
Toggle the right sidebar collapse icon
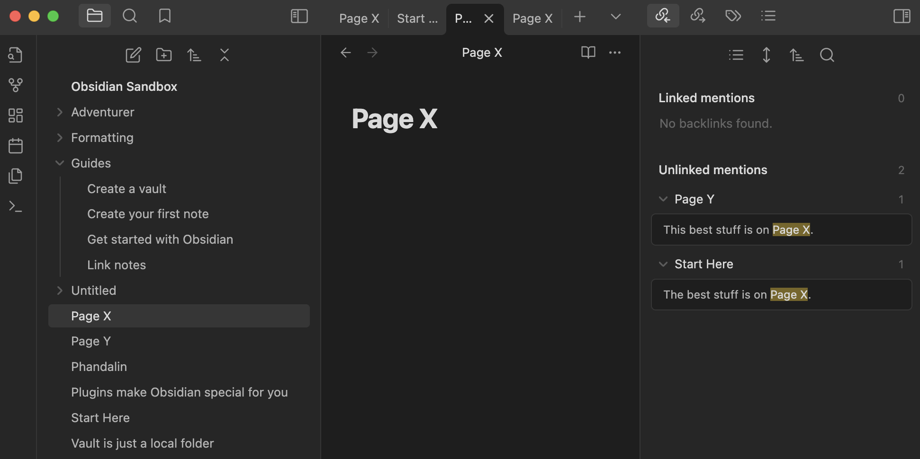(x=902, y=16)
